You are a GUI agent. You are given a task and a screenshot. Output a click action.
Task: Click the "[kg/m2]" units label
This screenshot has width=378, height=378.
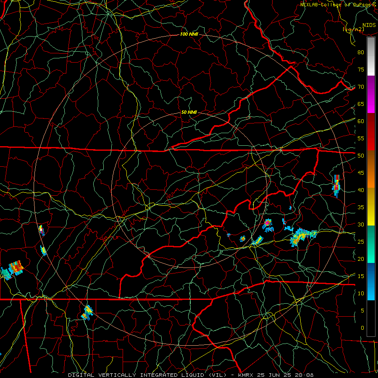tap(353, 29)
